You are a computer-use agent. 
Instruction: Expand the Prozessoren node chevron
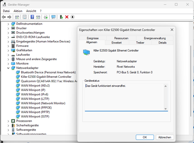8,121
